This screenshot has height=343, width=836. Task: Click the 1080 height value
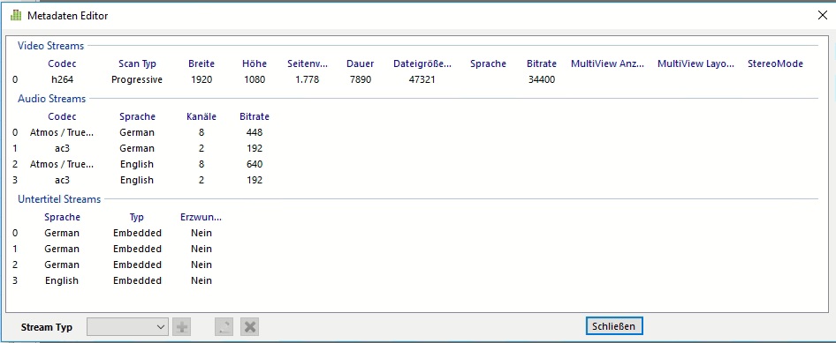click(x=255, y=79)
